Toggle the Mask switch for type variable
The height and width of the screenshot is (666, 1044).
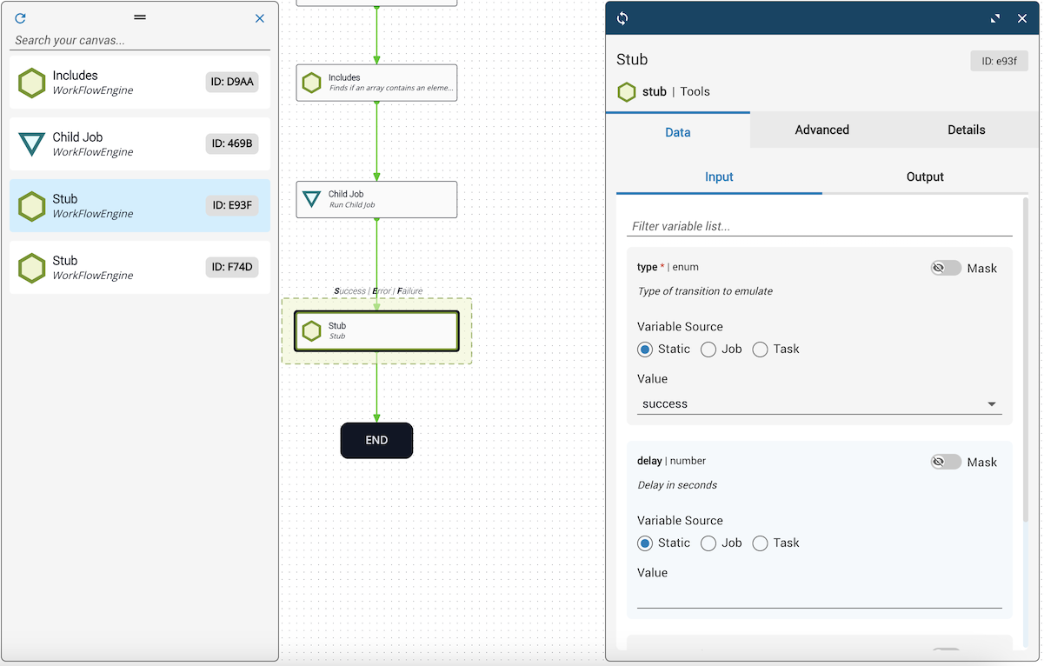click(x=946, y=269)
